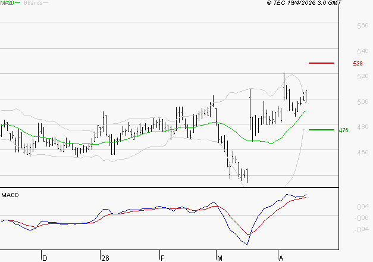This screenshot has height=262, width=373.
Task: Click the -004 MACD axis label
Action: pos(346,229)
